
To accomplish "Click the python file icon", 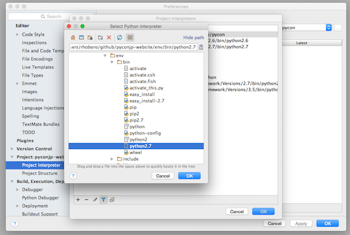I will click(x=127, y=127).
